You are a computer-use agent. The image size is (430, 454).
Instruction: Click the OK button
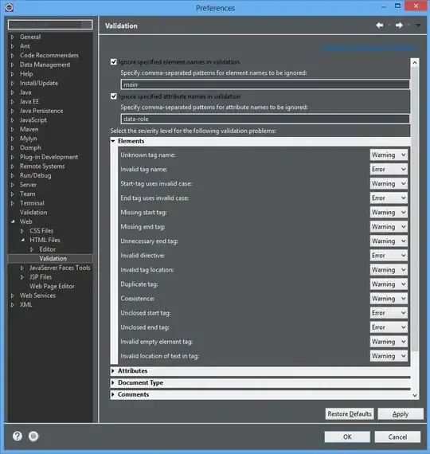click(347, 436)
